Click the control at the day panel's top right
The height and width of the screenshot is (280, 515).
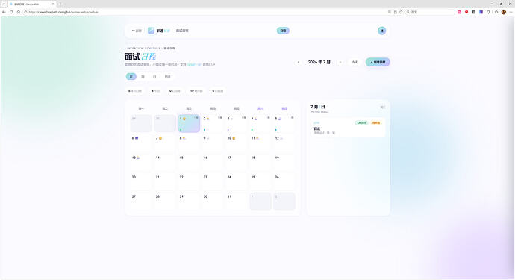pyautogui.click(x=383, y=107)
